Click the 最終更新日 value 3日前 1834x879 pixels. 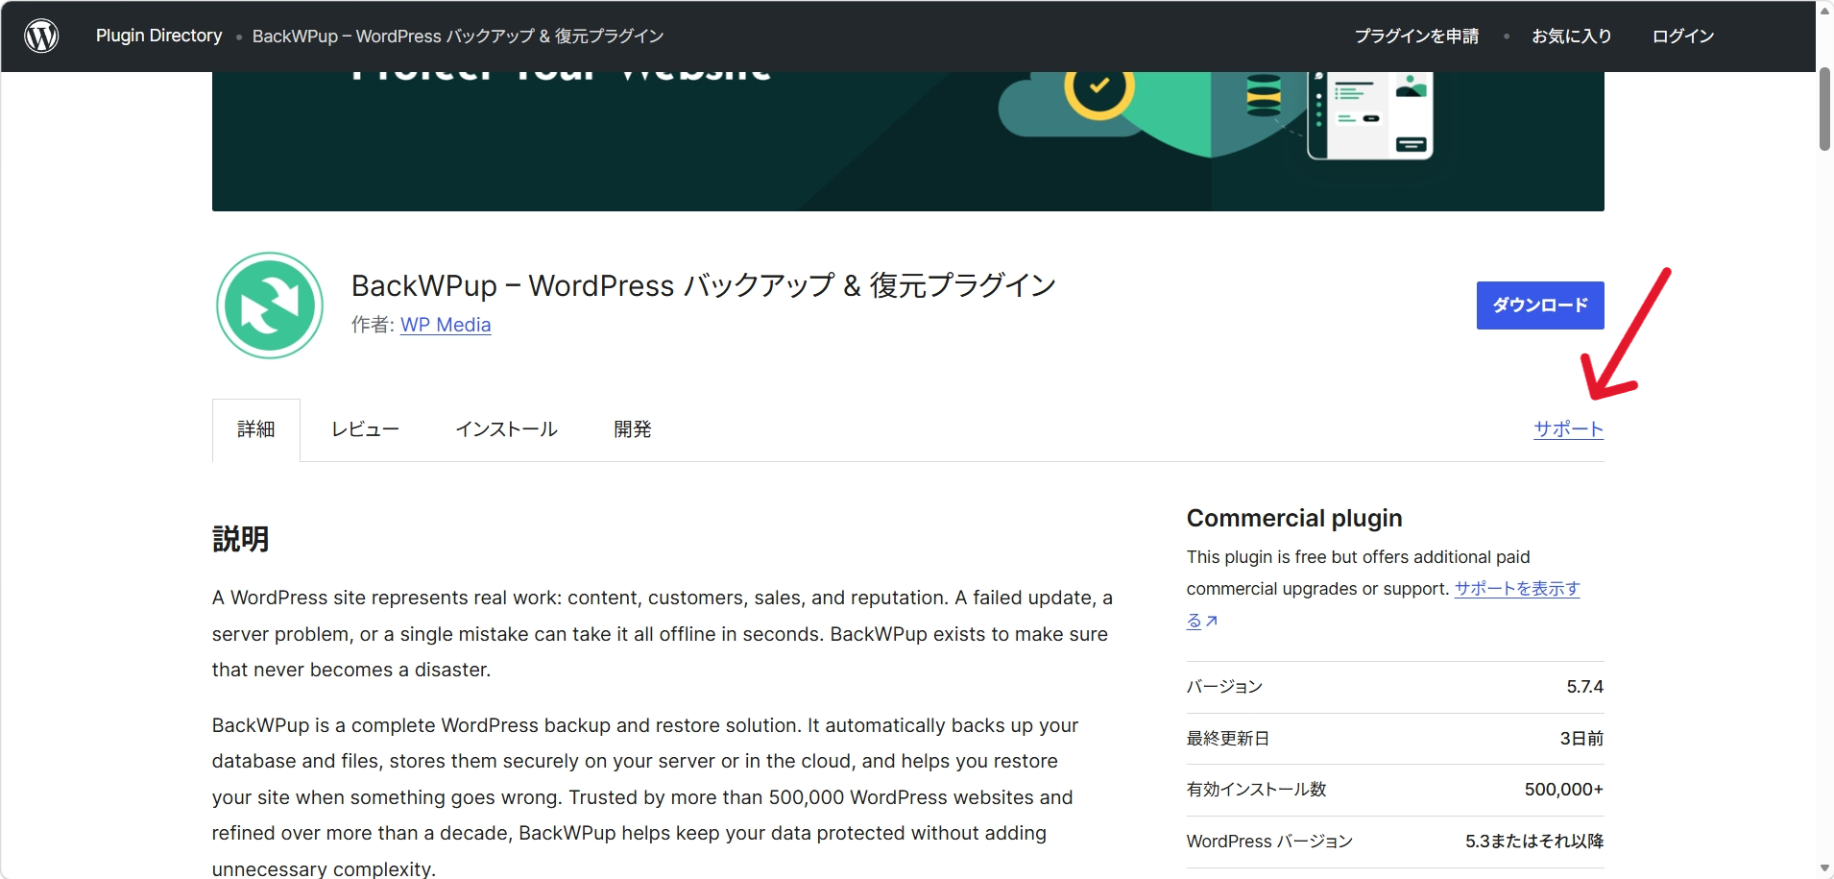pos(1581,739)
